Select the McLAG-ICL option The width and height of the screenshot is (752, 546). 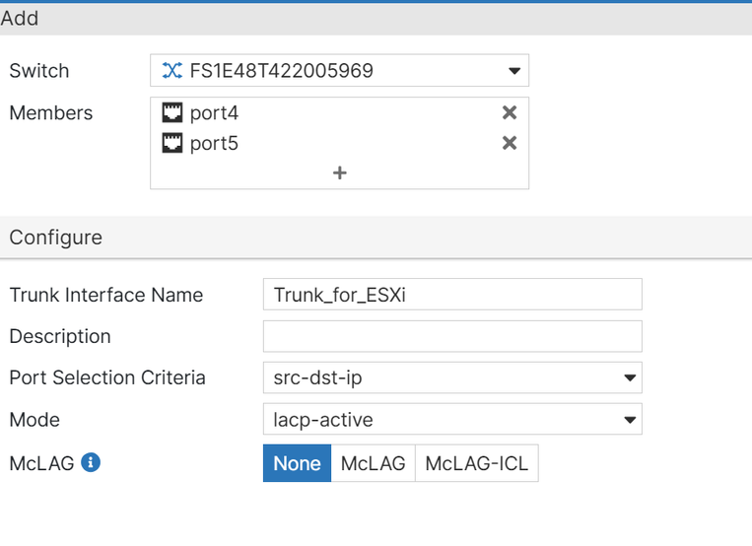(x=477, y=463)
